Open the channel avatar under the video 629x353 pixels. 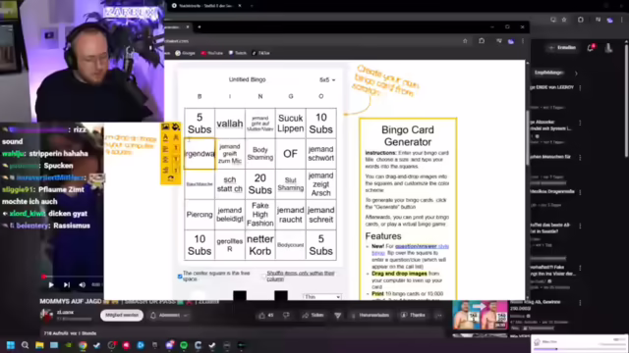[x=46, y=316]
